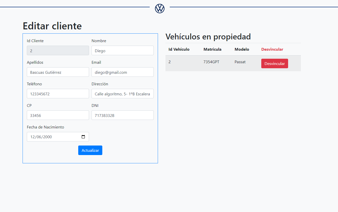Click the Editar cliente heading
The width and height of the screenshot is (338, 212).
coord(52,26)
